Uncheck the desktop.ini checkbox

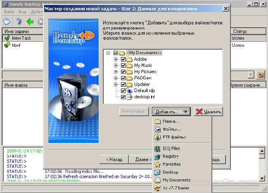(123, 97)
